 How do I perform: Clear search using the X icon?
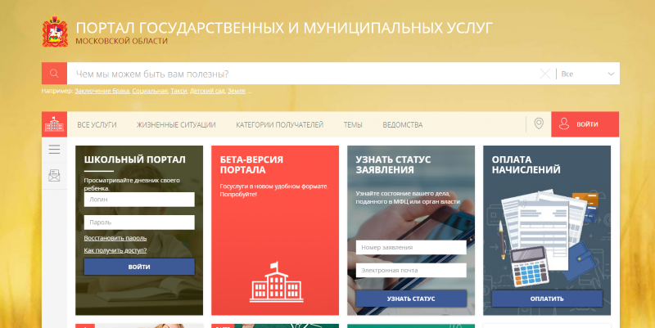[x=545, y=74]
